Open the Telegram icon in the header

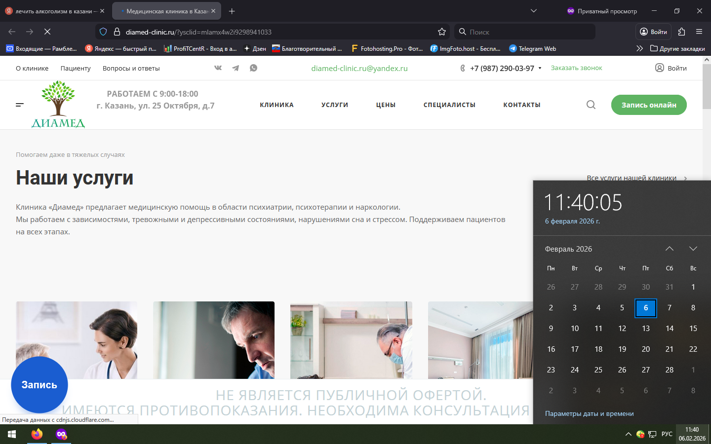point(236,68)
